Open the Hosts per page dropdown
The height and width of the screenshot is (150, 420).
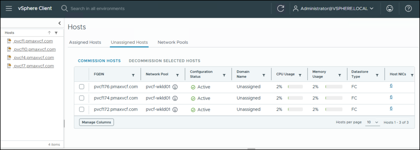pos(373,122)
